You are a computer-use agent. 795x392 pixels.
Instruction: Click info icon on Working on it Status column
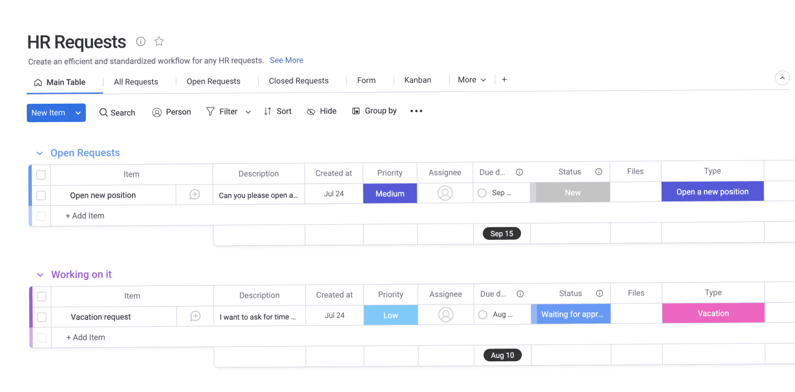599,293
